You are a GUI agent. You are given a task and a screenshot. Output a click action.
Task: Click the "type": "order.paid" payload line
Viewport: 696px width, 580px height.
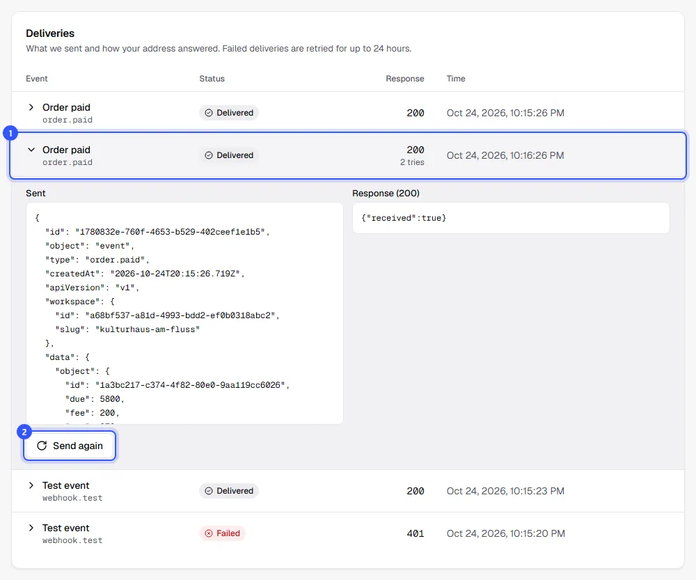pos(97,260)
